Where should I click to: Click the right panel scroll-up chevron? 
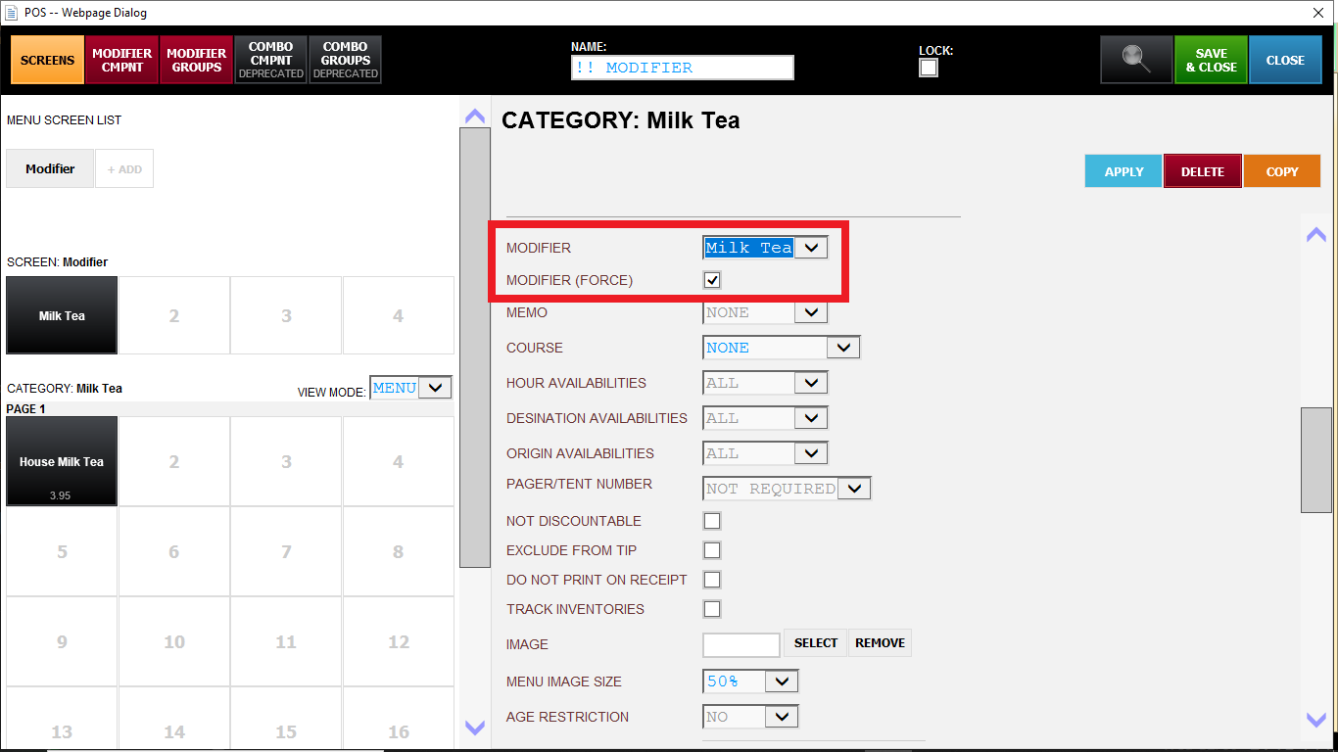click(x=1316, y=234)
